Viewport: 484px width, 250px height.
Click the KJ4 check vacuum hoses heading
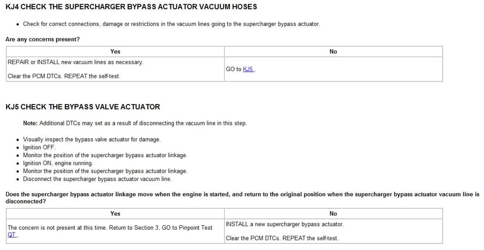click(131, 7)
